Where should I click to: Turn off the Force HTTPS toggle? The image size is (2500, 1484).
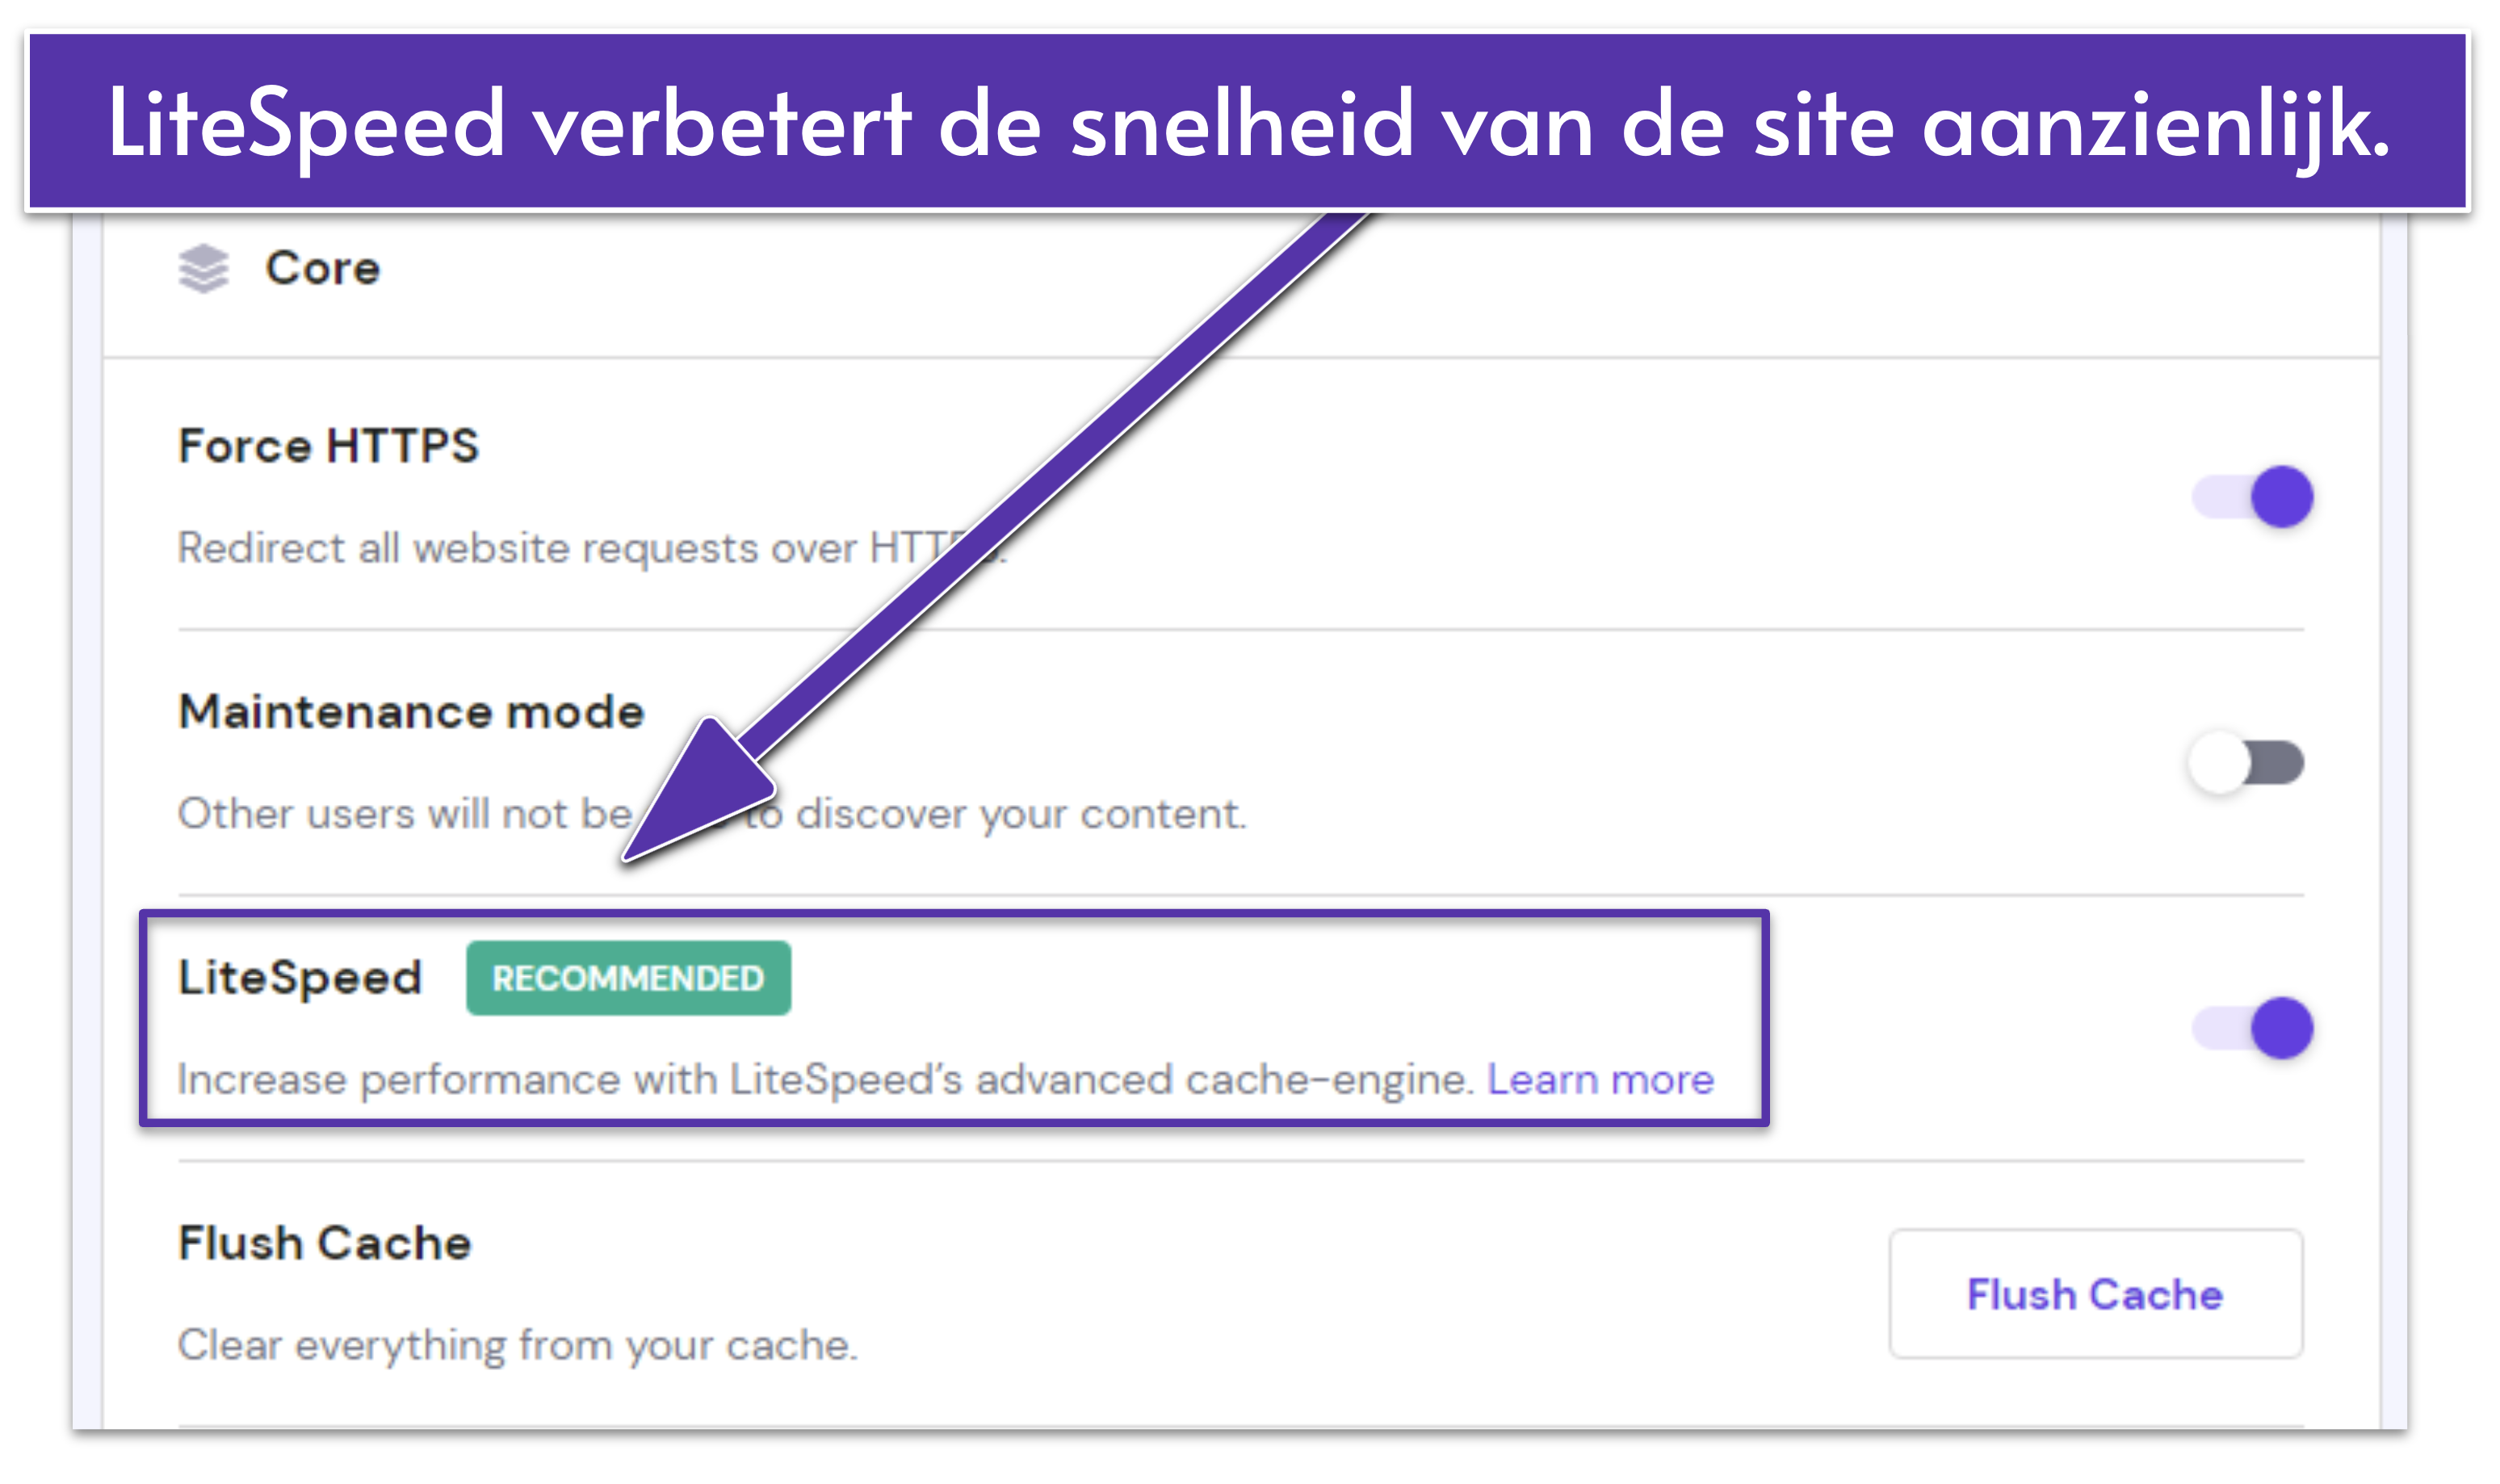(2253, 496)
